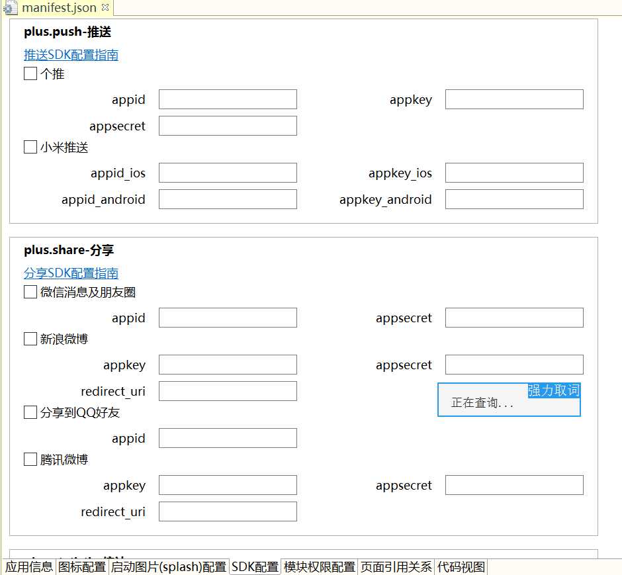Enable the 个推 push checkbox

point(30,74)
